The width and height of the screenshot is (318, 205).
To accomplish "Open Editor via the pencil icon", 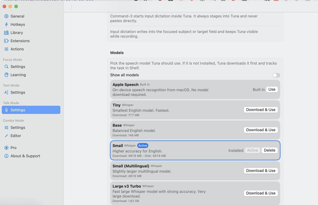I will (6, 136).
